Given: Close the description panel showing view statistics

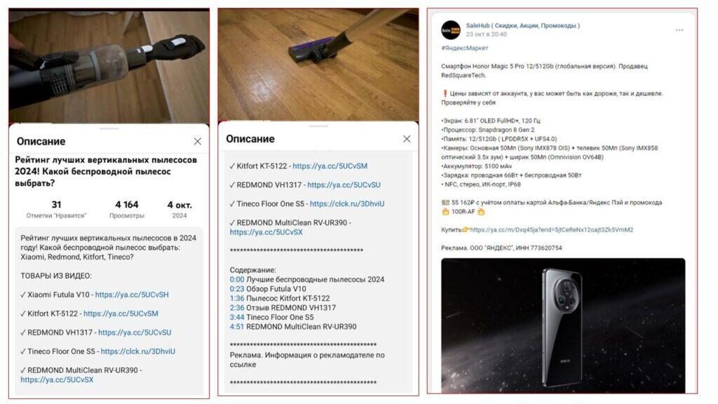Looking at the screenshot, I should (198, 142).
